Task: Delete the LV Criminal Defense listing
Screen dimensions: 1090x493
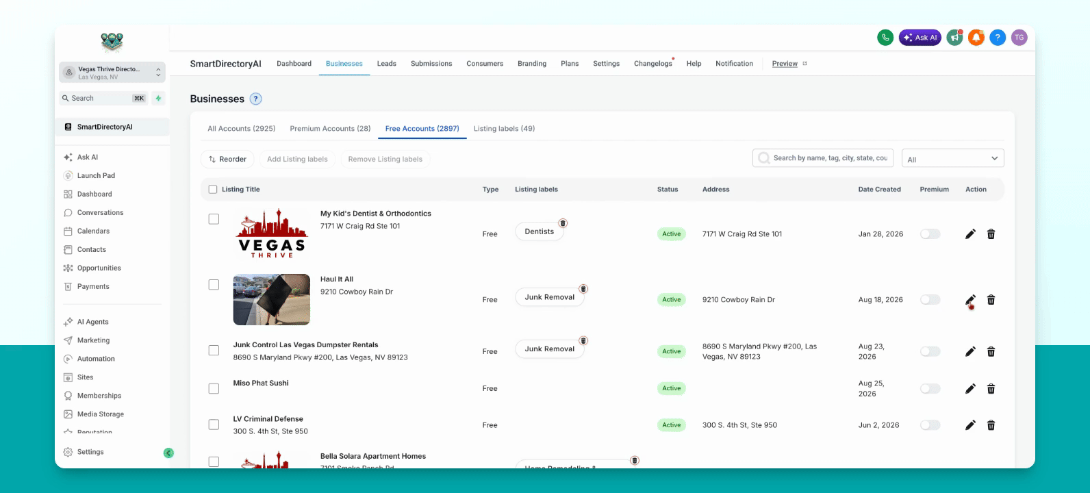Action: pyautogui.click(x=991, y=425)
